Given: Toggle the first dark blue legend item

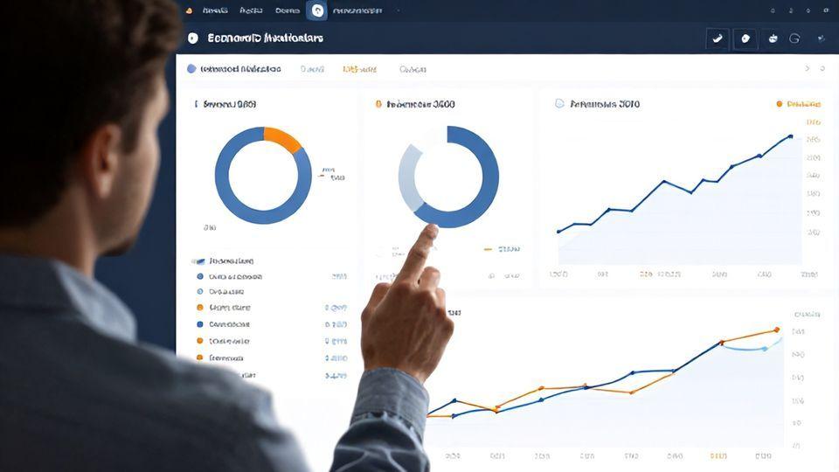Looking at the screenshot, I should click(200, 276).
